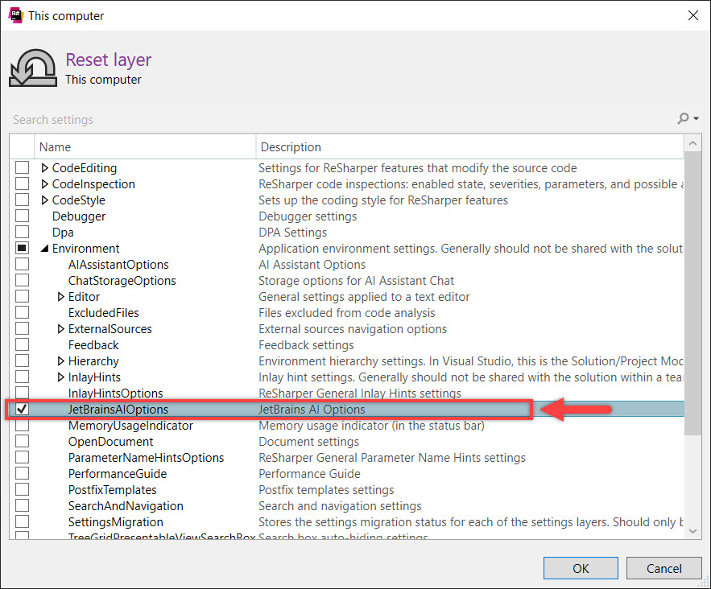
Task: Enable the Dpa checkbox
Action: click(22, 232)
